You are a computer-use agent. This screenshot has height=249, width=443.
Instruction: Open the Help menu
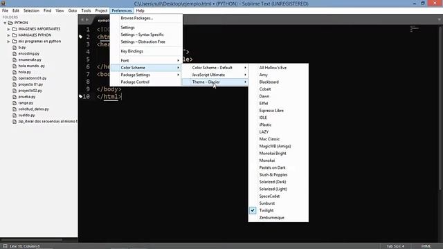tap(140, 10)
